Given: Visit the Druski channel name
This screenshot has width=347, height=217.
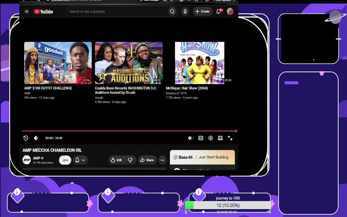Looking at the screenshot, I should click(x=99, y=98).
